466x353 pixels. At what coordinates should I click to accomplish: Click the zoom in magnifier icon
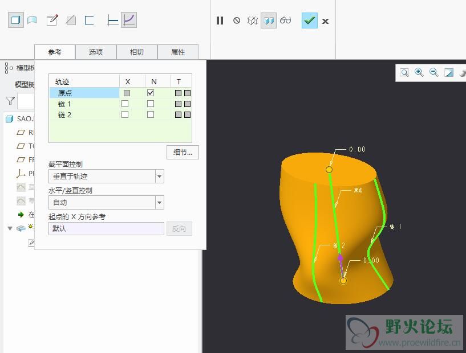click(x=419, y=72)
